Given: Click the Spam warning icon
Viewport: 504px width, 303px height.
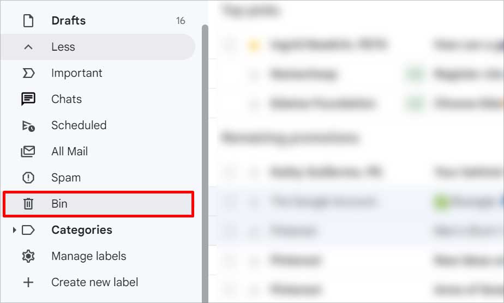Looking at the screenshot, I should click(x=28, y=178).
